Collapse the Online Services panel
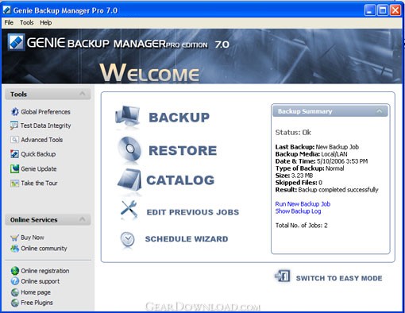The height and width of the screenshot is (313, 405). 83,219
